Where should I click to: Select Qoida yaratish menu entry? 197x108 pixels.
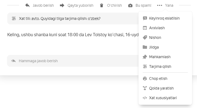[161, 88]
